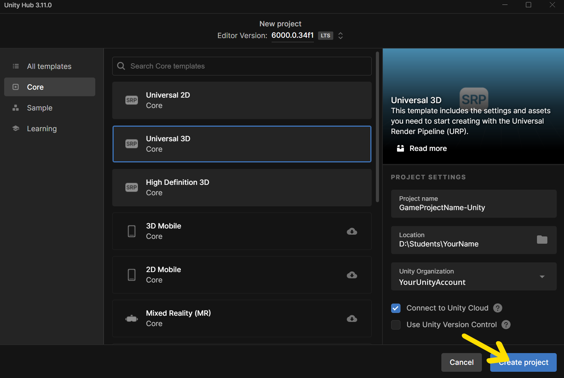Download the 3D Mobile template
The height and width of the screenshot is (378, 564).
352,231
